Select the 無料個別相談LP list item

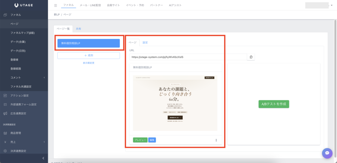[x=89, y=43]
